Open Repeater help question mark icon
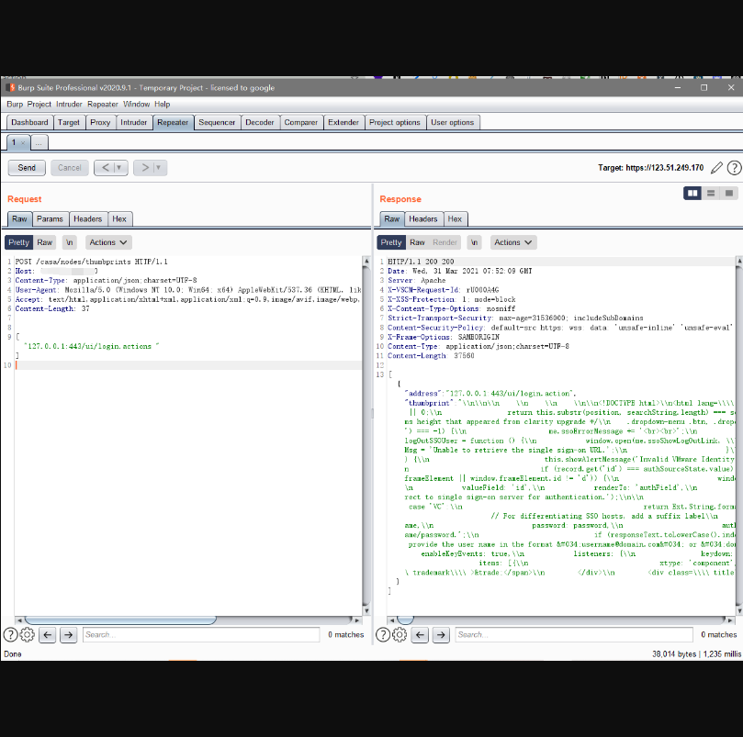This screenshot has height=737, width=743. coord(734,168)
